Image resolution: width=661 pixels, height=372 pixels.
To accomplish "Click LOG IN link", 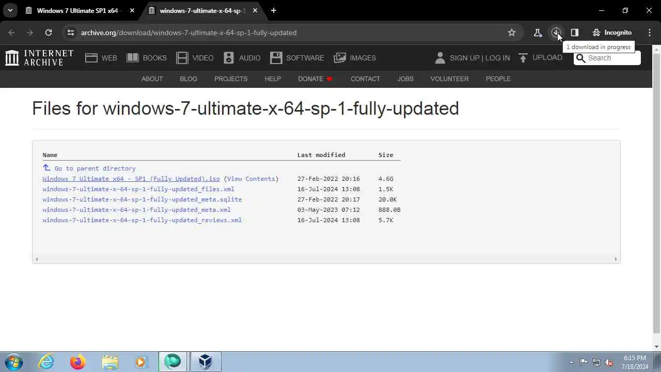I will coord(497,58).
